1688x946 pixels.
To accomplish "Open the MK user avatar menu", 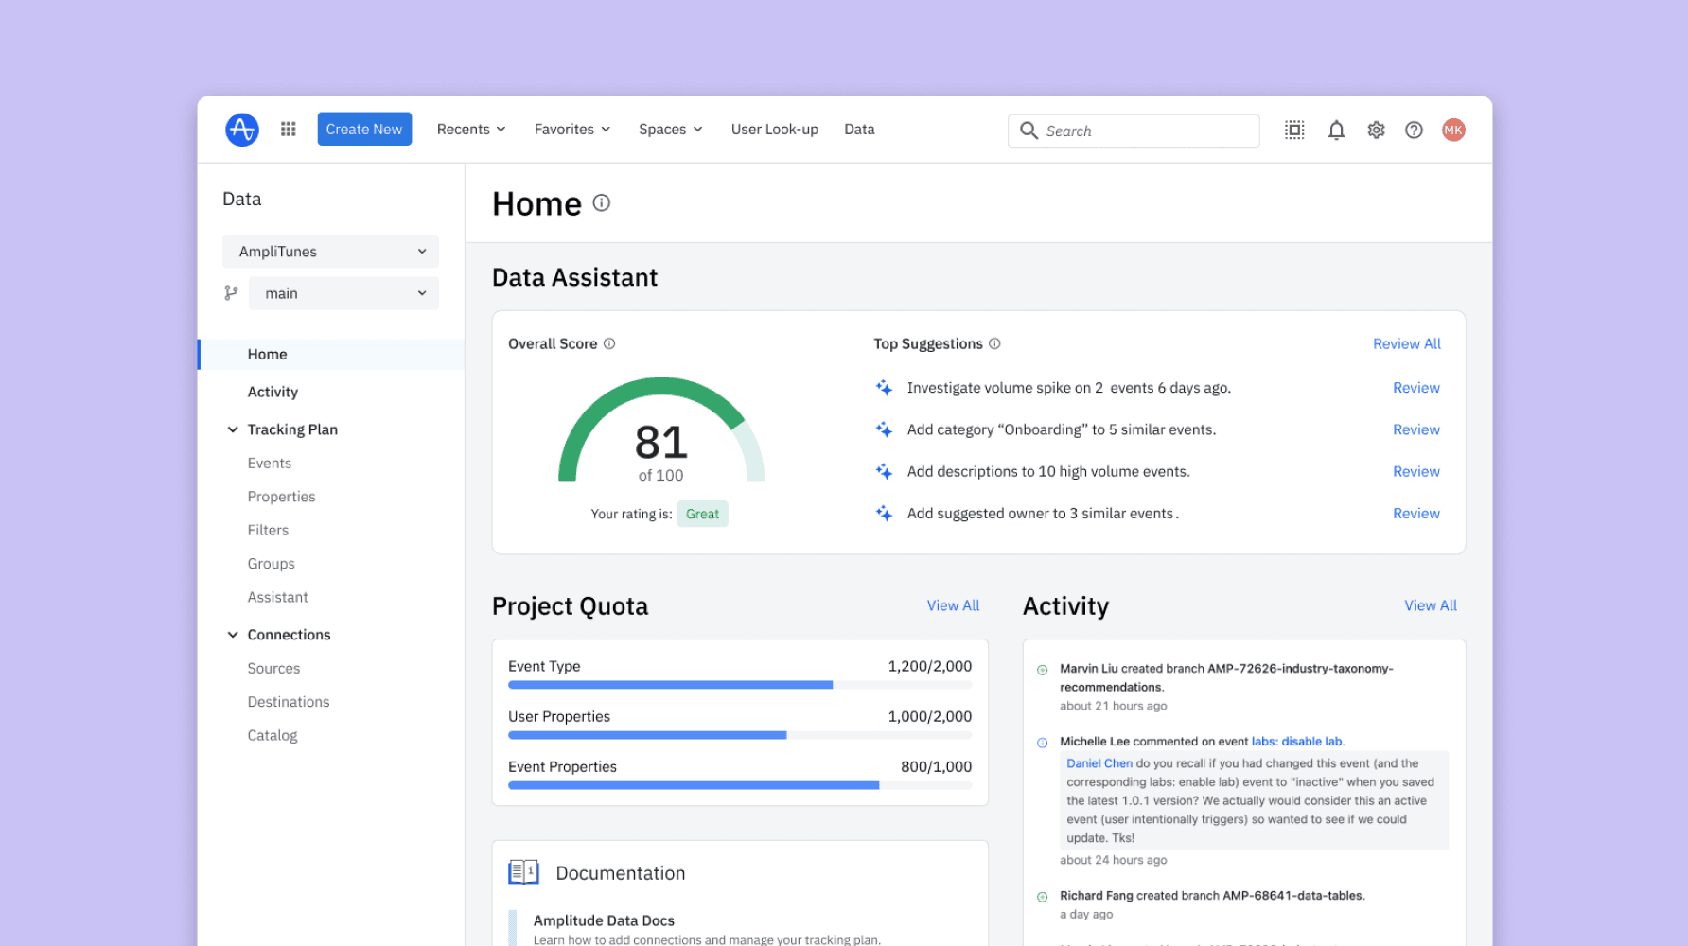I will pos(1453,130).
